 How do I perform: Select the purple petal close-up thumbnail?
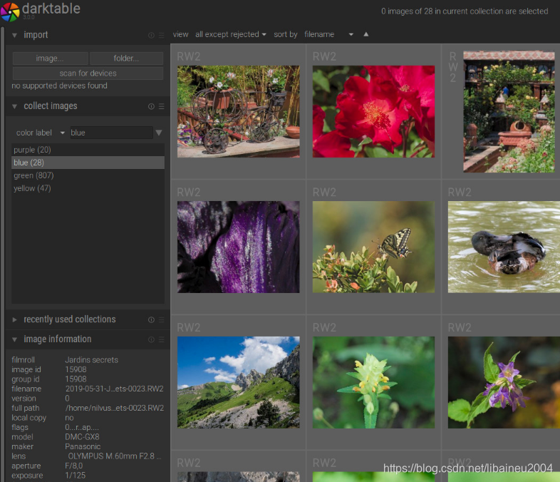239,247
